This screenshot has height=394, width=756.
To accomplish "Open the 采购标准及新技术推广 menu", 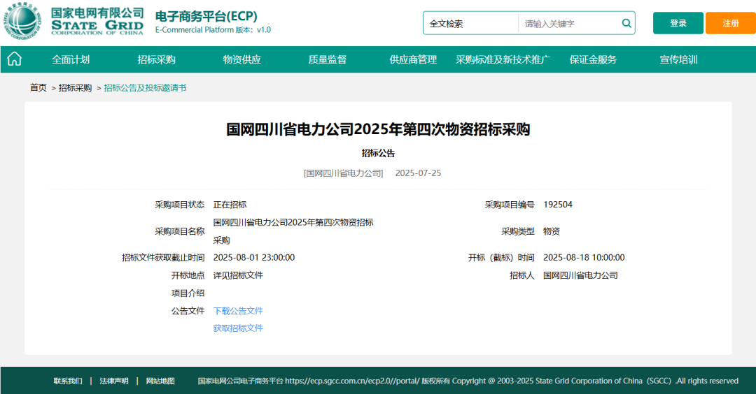I will click(503, 59).
